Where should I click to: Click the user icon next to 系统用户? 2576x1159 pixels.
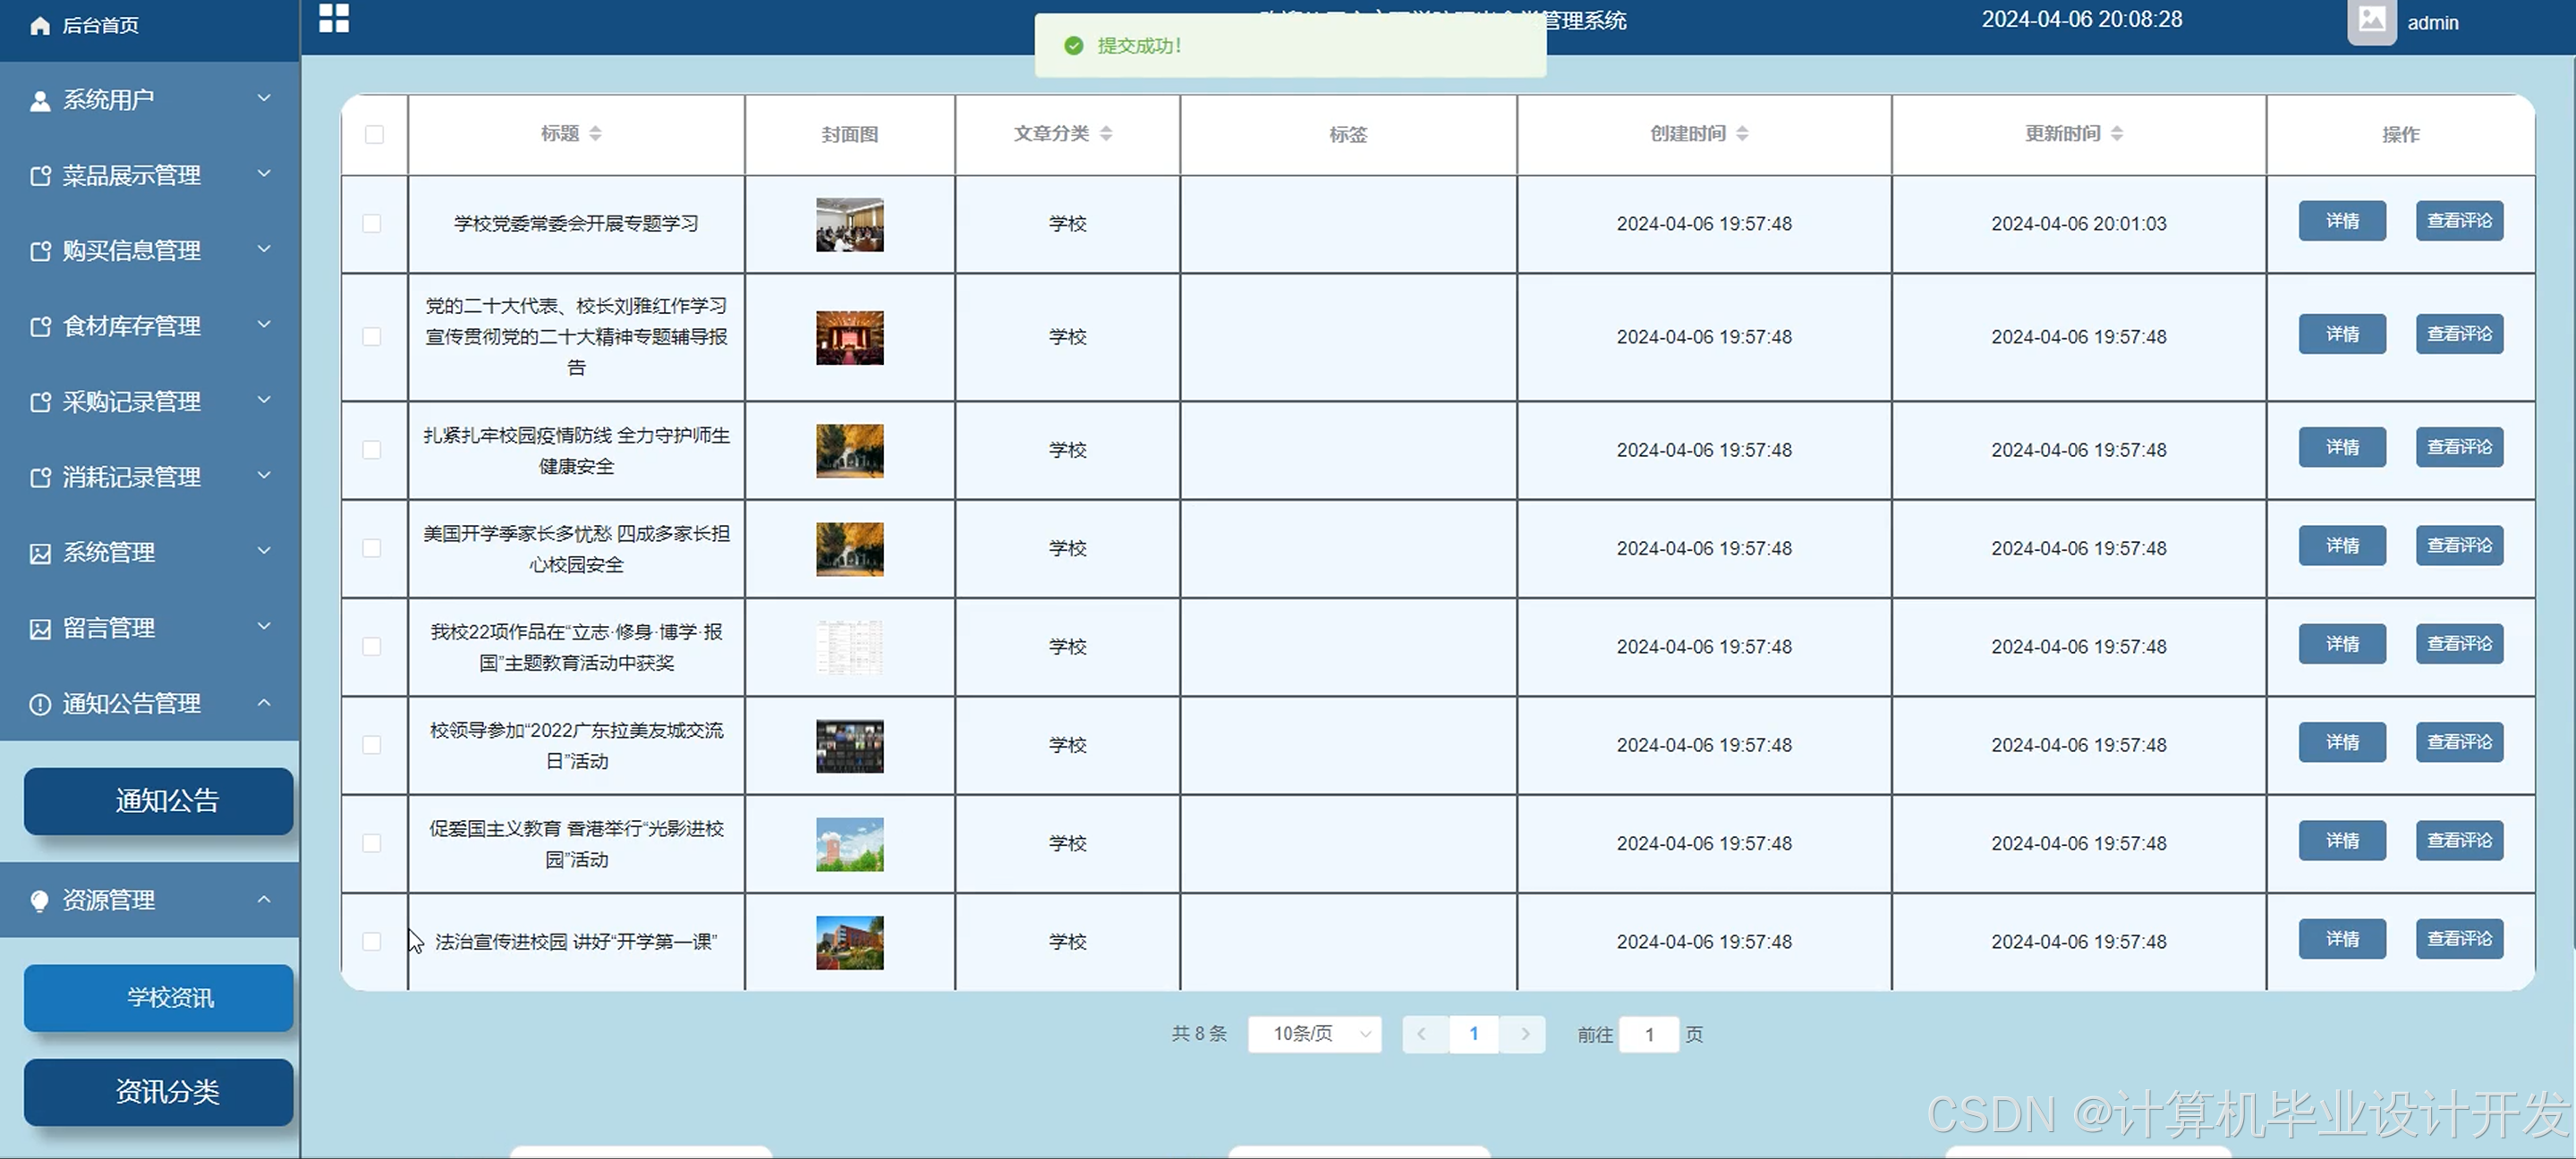pyautogui.click(x=40, y=101)
